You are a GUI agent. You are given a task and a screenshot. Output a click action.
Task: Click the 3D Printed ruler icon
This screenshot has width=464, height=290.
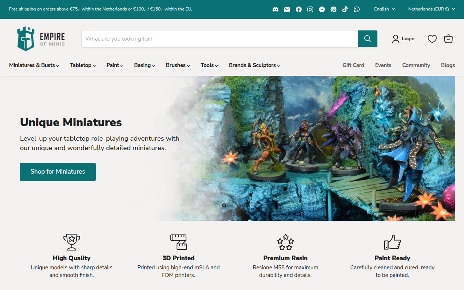click(x=179, y=242)
